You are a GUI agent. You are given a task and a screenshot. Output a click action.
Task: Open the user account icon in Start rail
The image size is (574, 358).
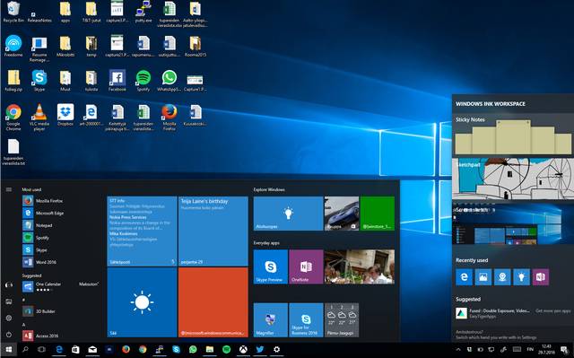click(9, 285)
